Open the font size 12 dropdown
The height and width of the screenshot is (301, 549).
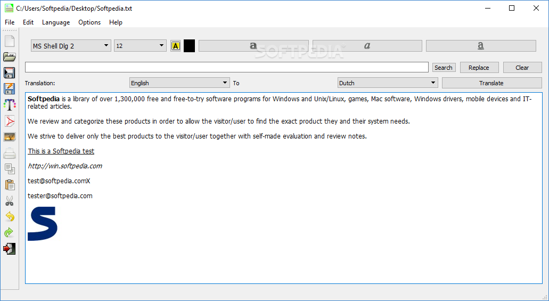pos(140,46)
